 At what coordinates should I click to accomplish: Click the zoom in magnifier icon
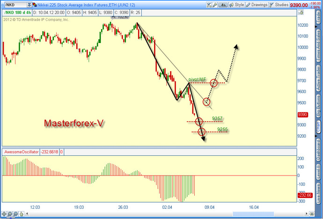coord(10,214)
